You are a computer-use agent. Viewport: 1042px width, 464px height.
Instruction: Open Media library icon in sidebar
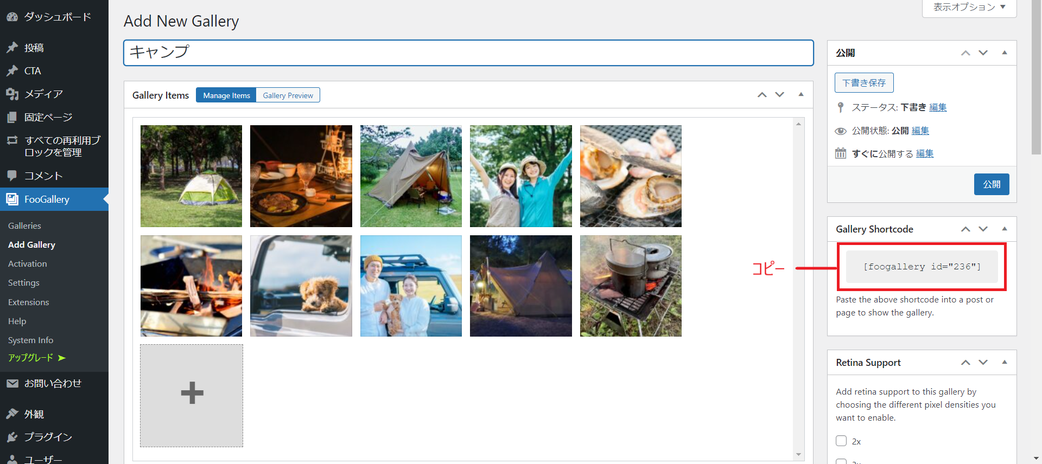12,94
